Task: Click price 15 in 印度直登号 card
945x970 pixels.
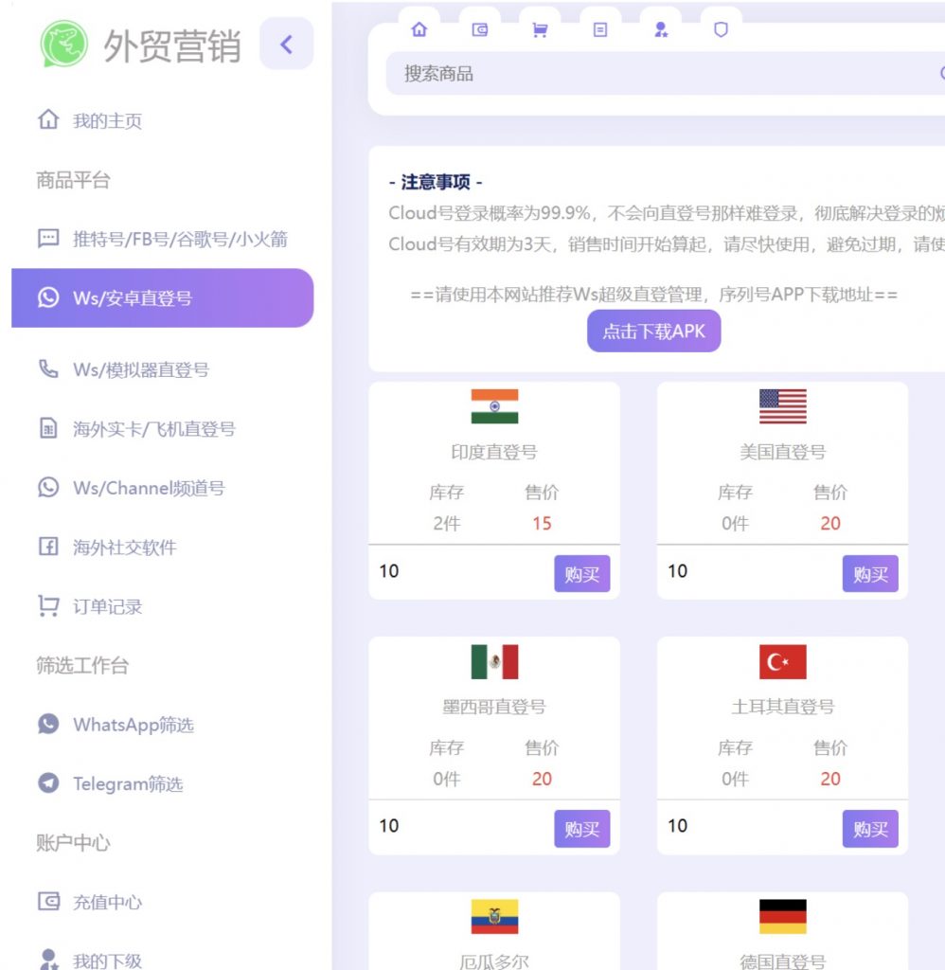Action: 542,523
